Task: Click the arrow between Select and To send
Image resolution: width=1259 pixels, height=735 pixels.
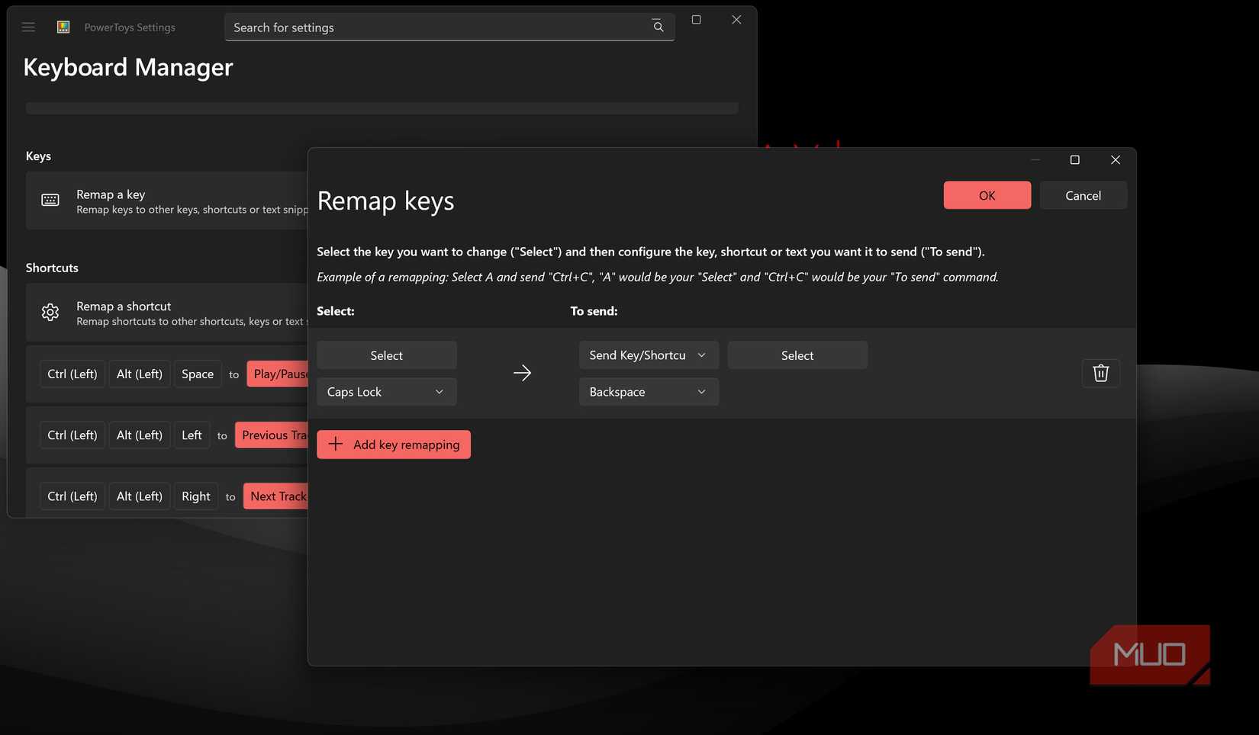Action: tap(523, 373)
